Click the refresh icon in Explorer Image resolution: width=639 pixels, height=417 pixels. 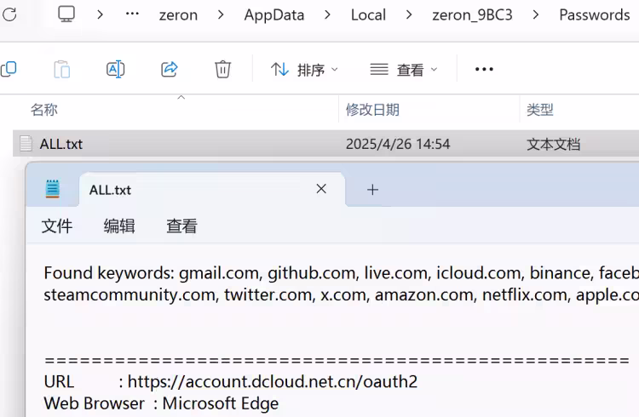point(9,15)
